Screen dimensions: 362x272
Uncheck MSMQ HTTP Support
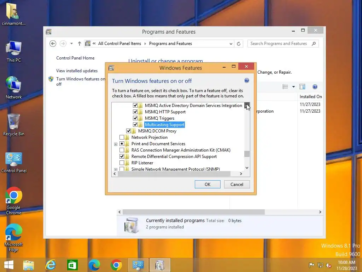[x=135, y=112]
